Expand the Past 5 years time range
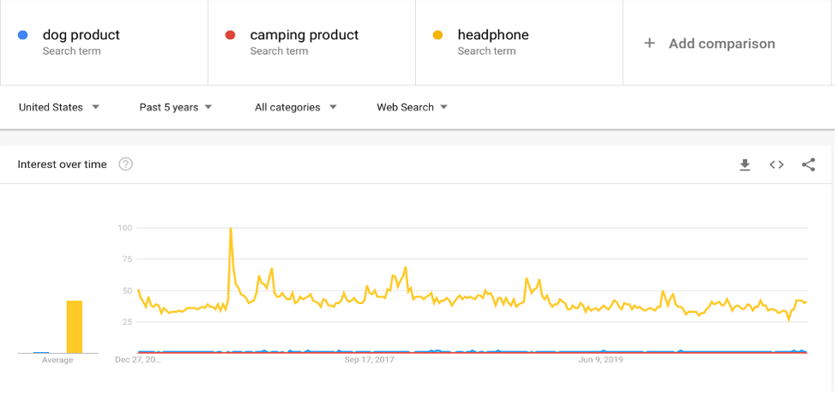This screenshot has height=394, width=838. pos(176,107)
